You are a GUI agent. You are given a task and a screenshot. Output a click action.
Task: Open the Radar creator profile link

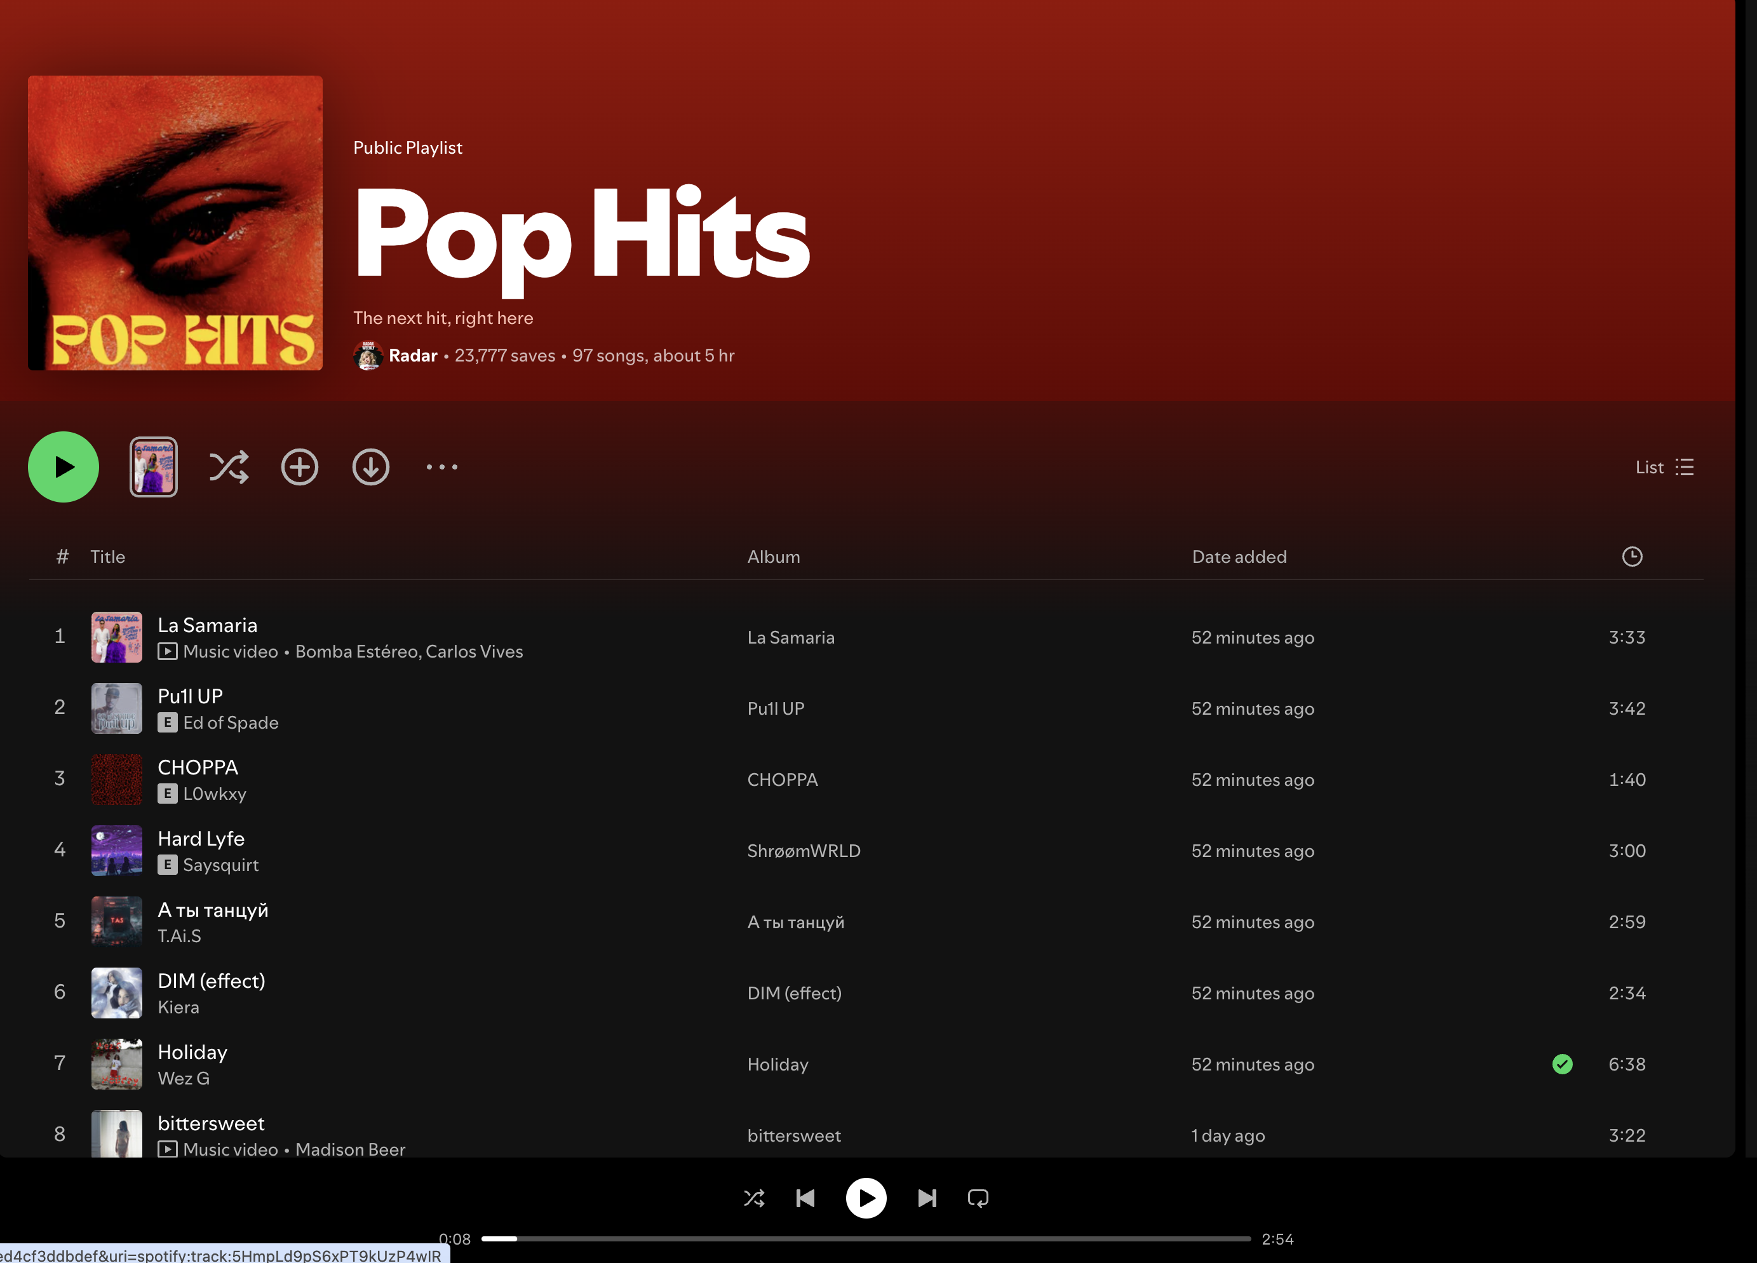click(x=413, y=356)
